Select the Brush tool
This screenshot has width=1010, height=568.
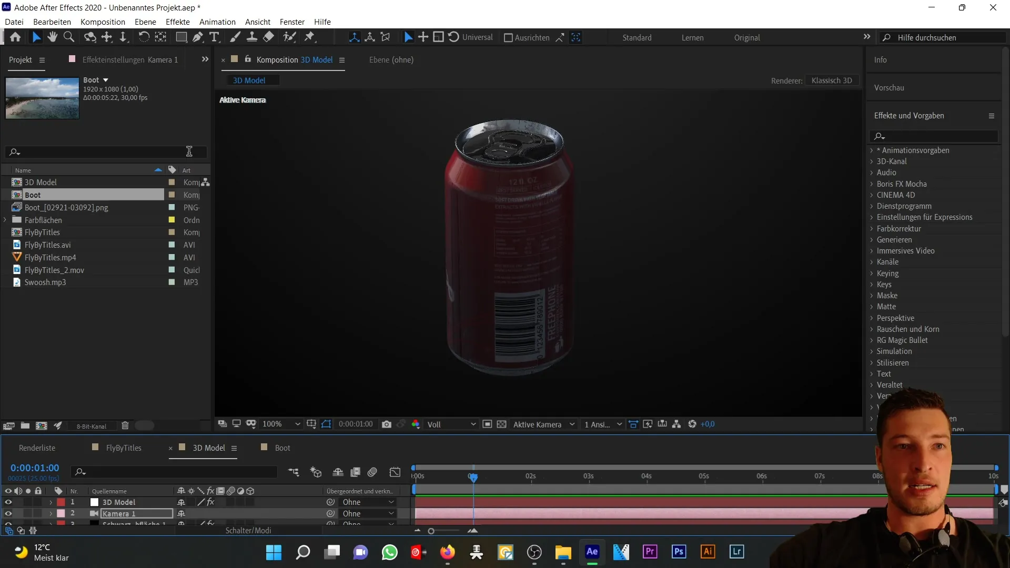[235, 37]
